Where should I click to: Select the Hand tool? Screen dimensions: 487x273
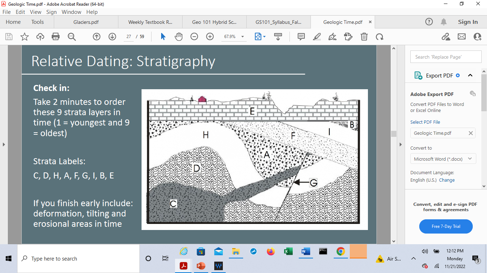pos(178,37)
